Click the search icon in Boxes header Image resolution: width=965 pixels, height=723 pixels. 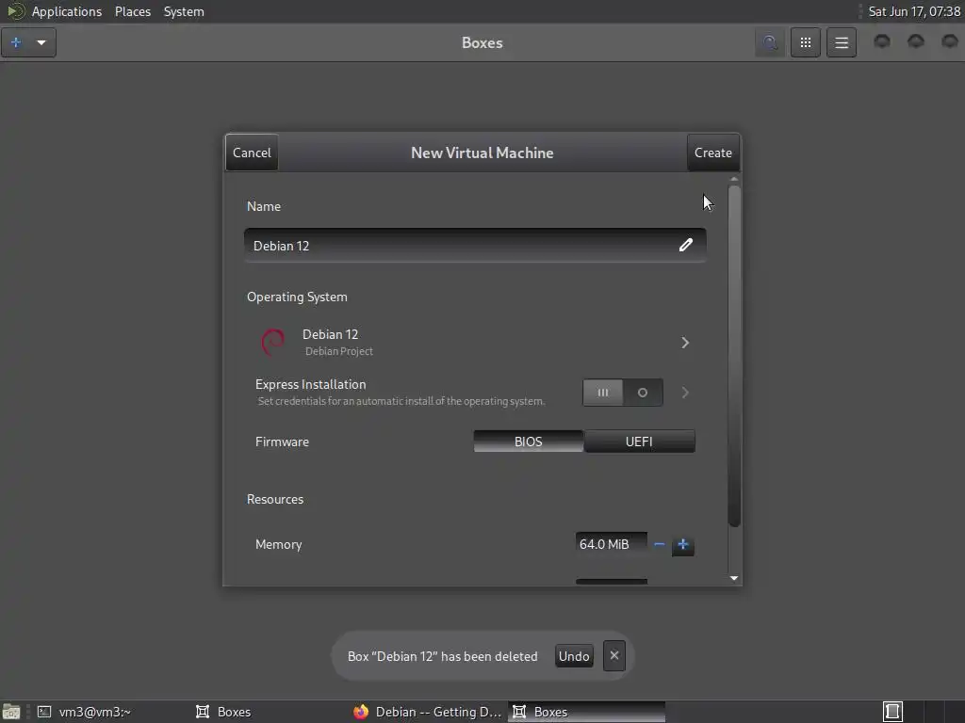[x=769, y=42]
